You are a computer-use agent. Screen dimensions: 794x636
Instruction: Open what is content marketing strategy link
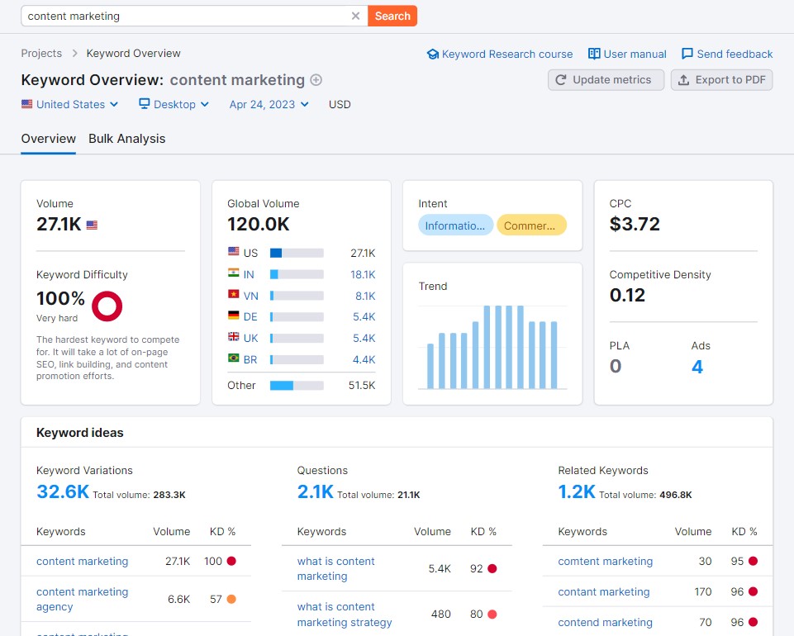(345, 615)
